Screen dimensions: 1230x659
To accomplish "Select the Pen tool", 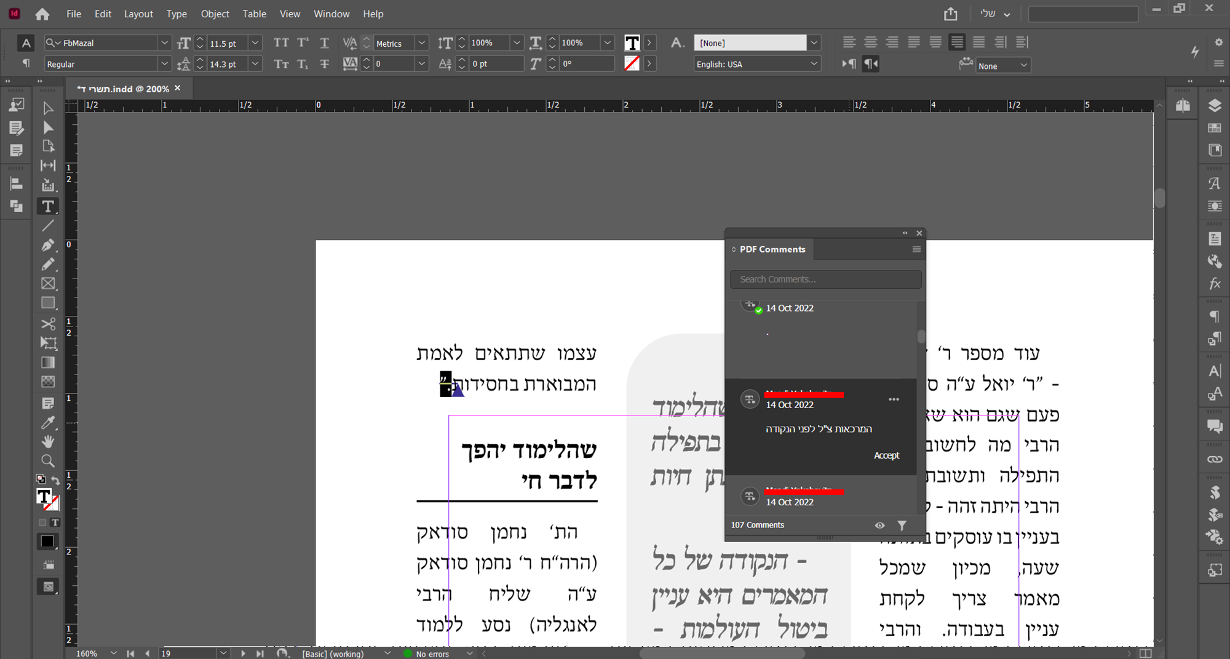I will [x=48, y=245].
